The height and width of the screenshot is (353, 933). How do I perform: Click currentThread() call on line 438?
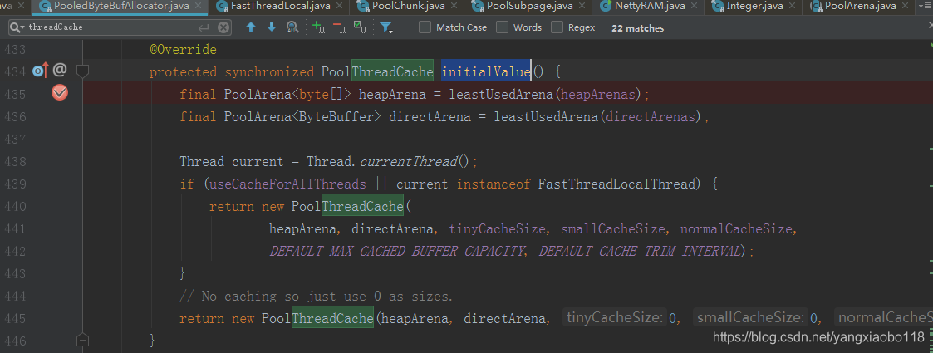[414, 162]
